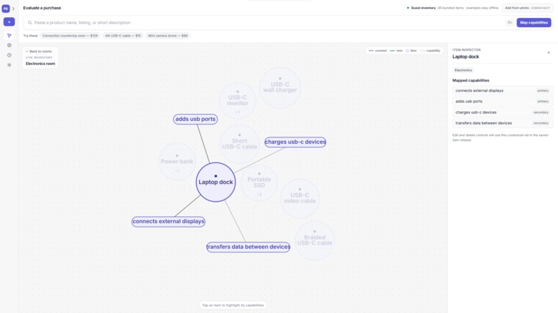Image resolution: width=558 pixels, height=313 pixels.
Task: Click the item legend entry
Action: (x=411, y=51)
